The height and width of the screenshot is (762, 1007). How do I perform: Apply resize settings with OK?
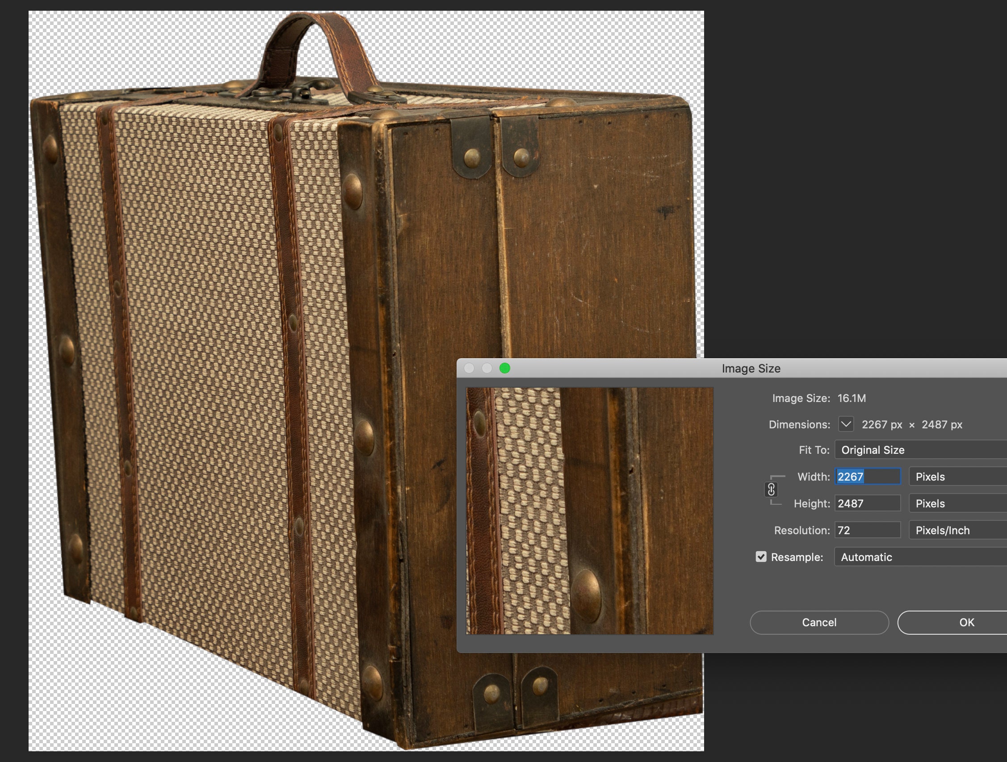point(967,622)
